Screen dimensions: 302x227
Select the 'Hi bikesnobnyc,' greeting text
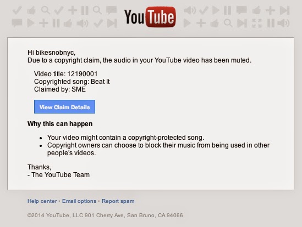tap(51, 53)
